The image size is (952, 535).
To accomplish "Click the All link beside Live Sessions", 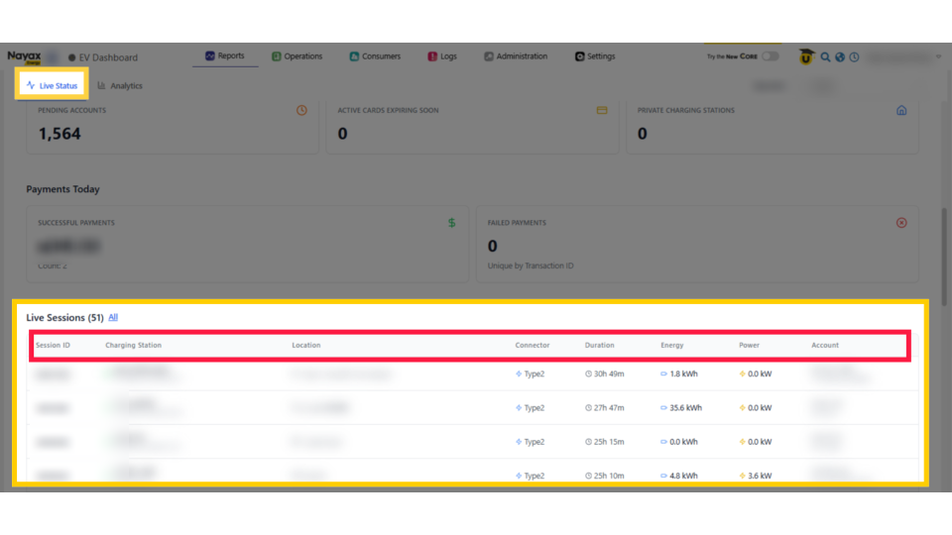I will (x=113, y=317).
